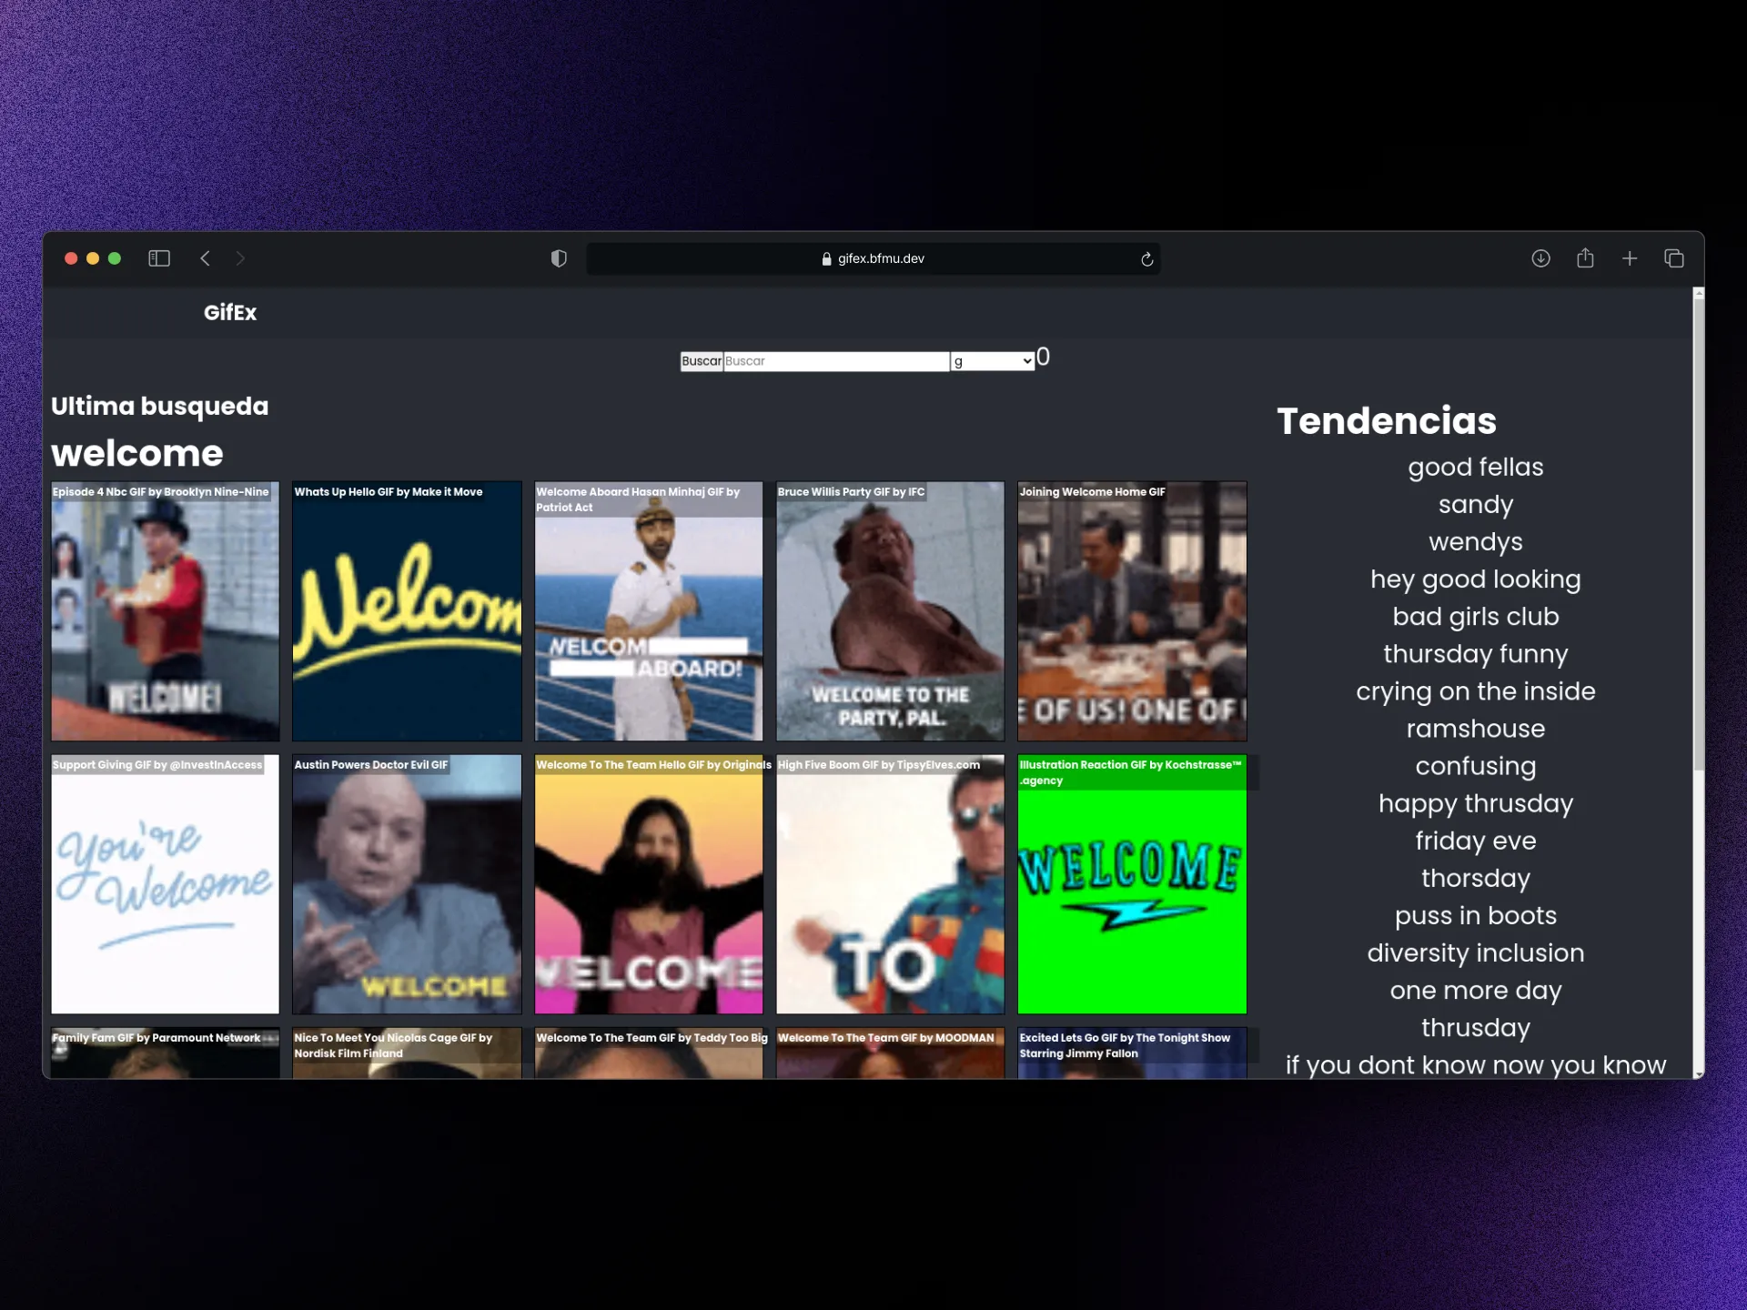Select 'bad girls club' trend
Viewport: 1747px width, 1310px height.
(x=1475, y=617)
